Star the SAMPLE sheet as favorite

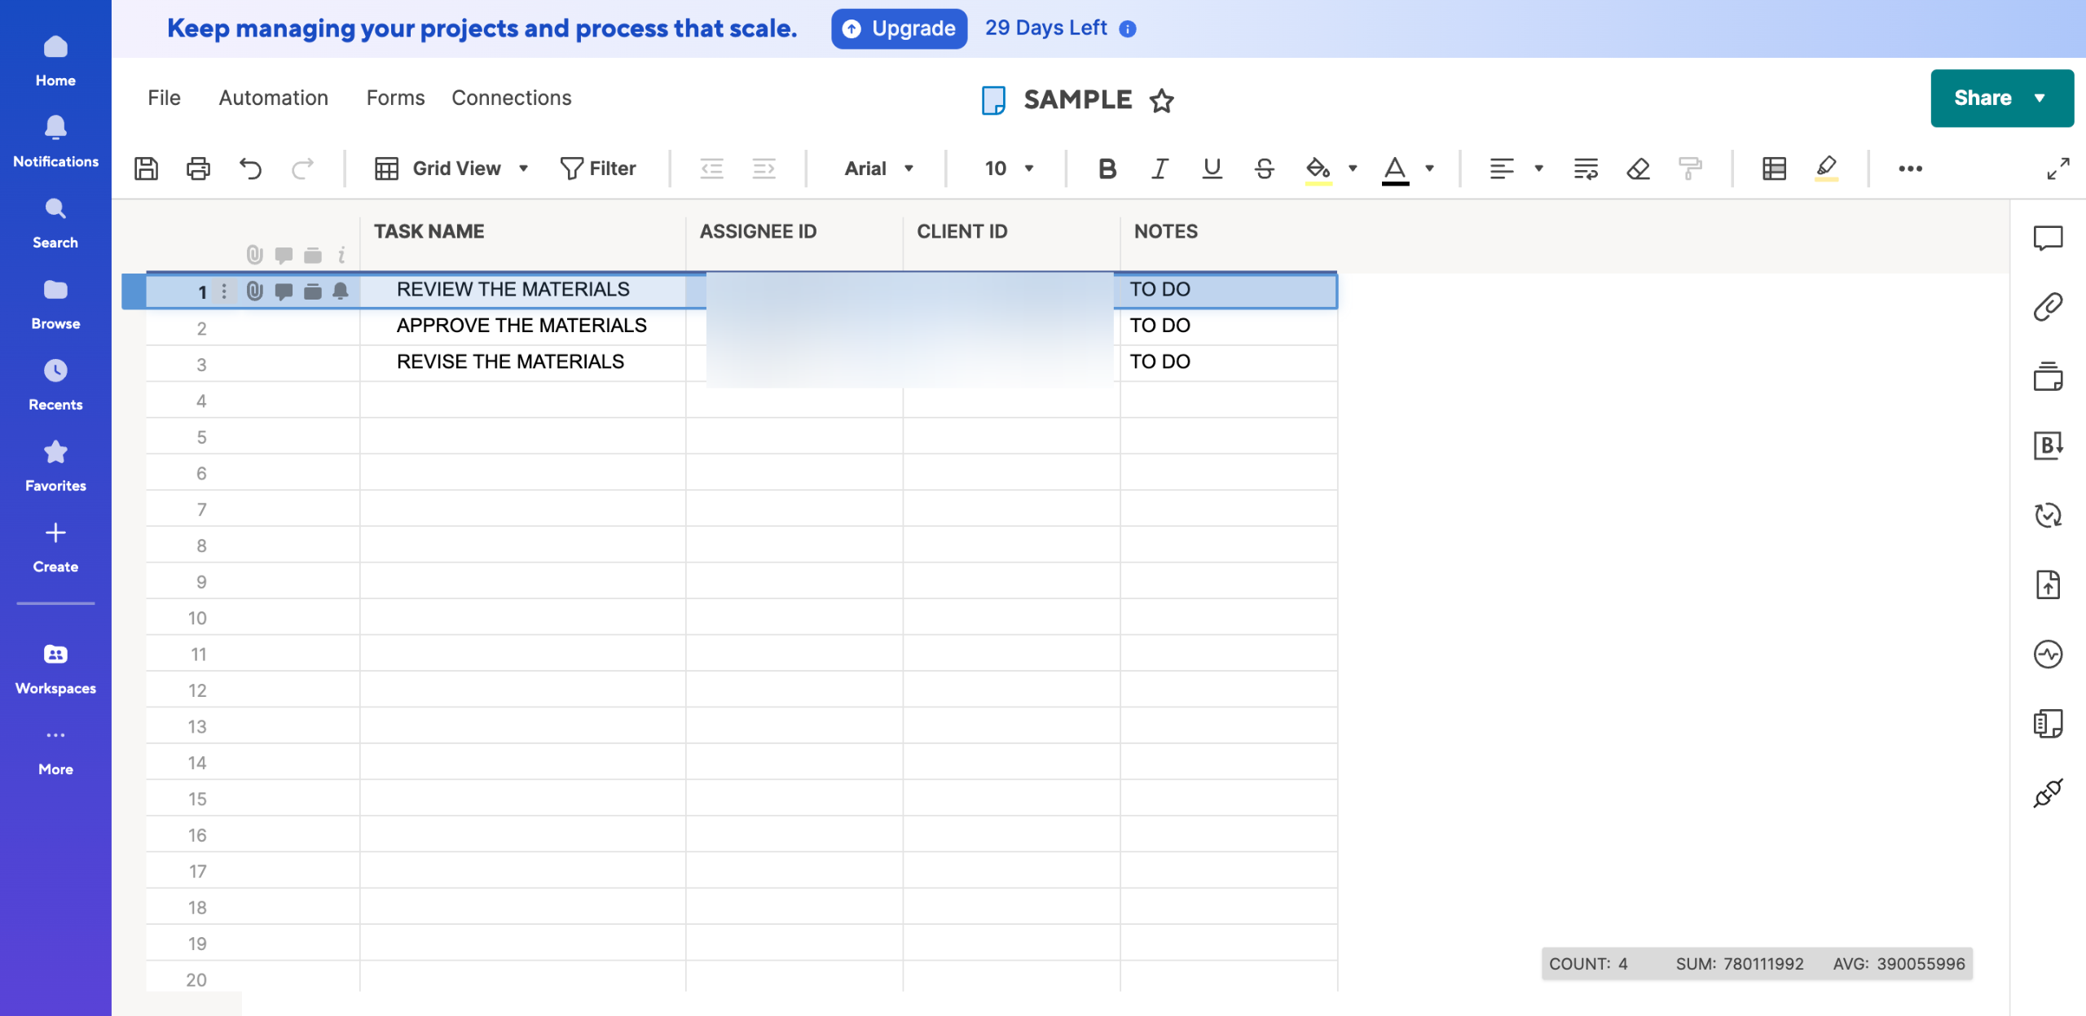tap(1161, 100)
